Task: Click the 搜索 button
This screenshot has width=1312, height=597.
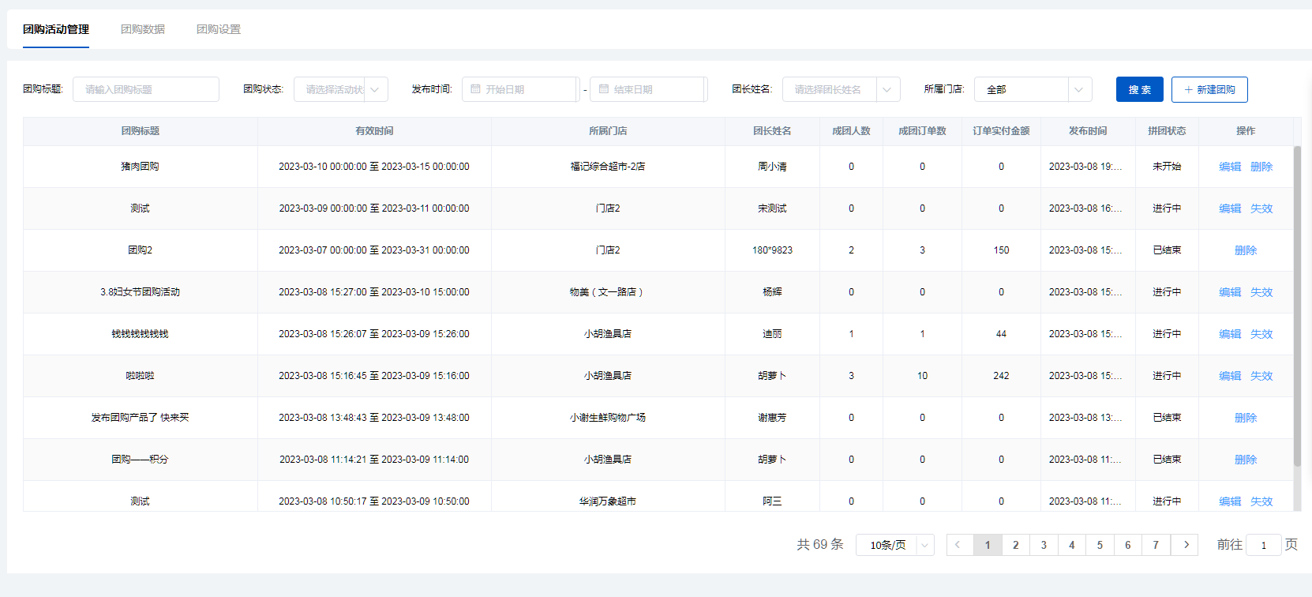Action: tap(1140, 89)
